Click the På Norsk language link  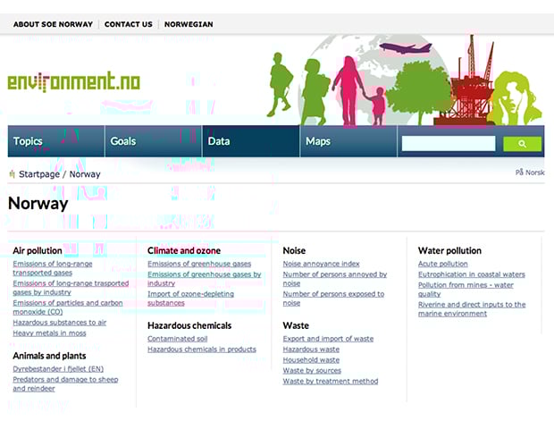click(529, 173)
